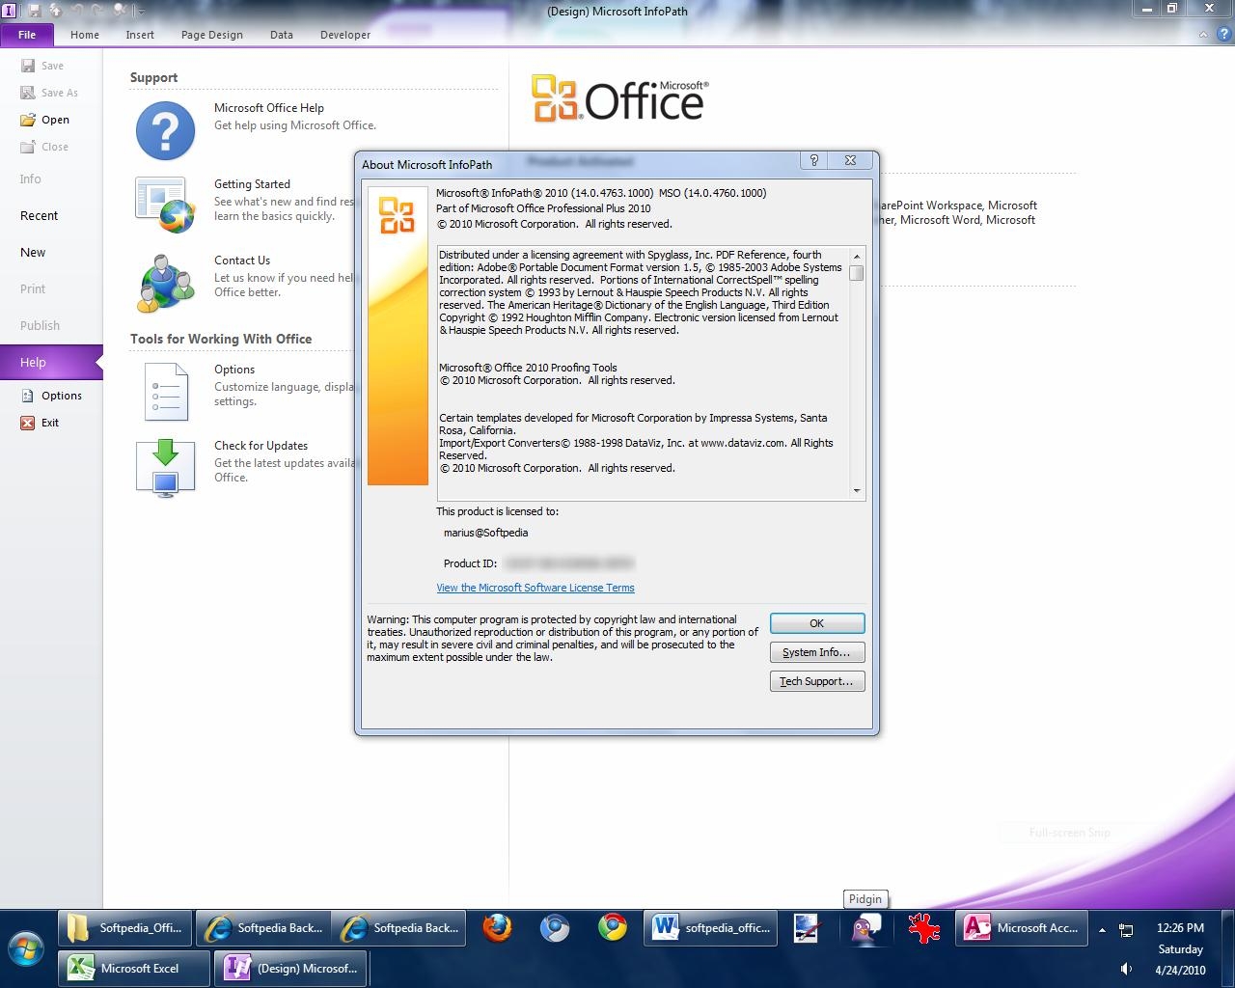The height and width of the screenshot is (988, 1235).
Task: Select Recent in the backstage menu
Action: (x=39, y=216)
